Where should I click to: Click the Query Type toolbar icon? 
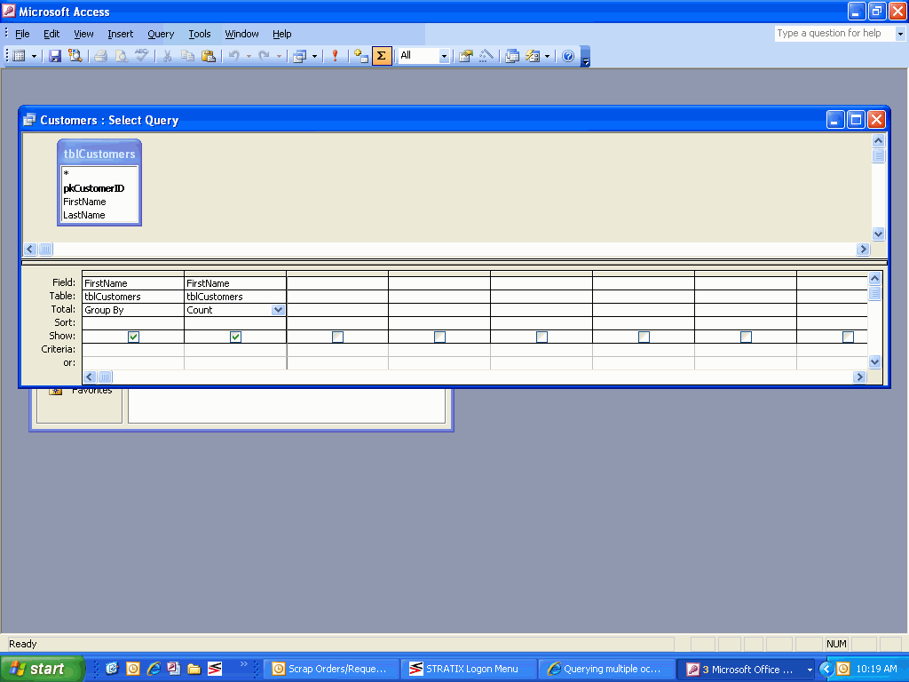tap(300, 56)
